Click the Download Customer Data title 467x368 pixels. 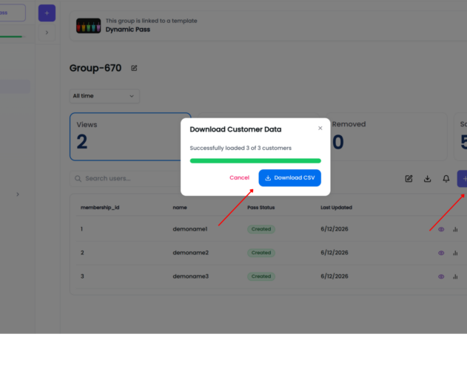pyautogui.click(x=235, y=129)
